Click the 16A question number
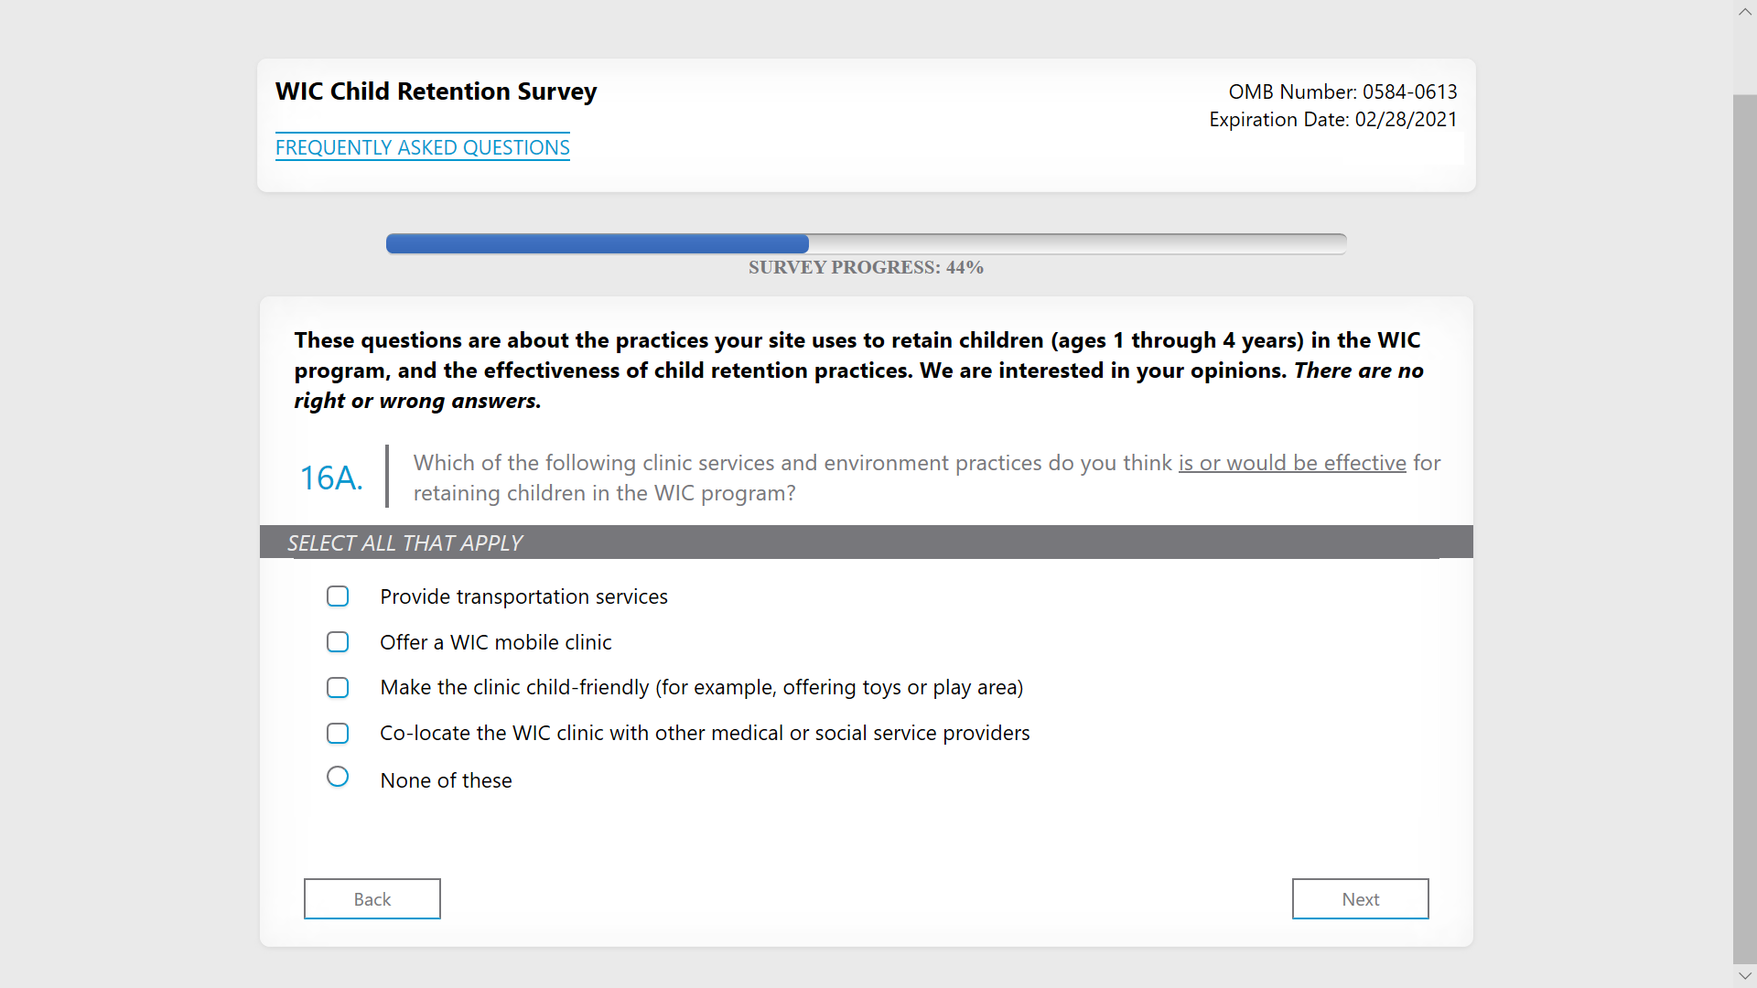This screenshot has width=1757, height=988. tap(331, 478)
